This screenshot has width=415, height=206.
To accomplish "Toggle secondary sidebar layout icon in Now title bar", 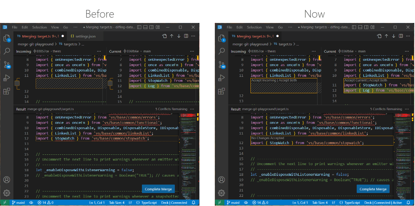I will pos(367,27).
